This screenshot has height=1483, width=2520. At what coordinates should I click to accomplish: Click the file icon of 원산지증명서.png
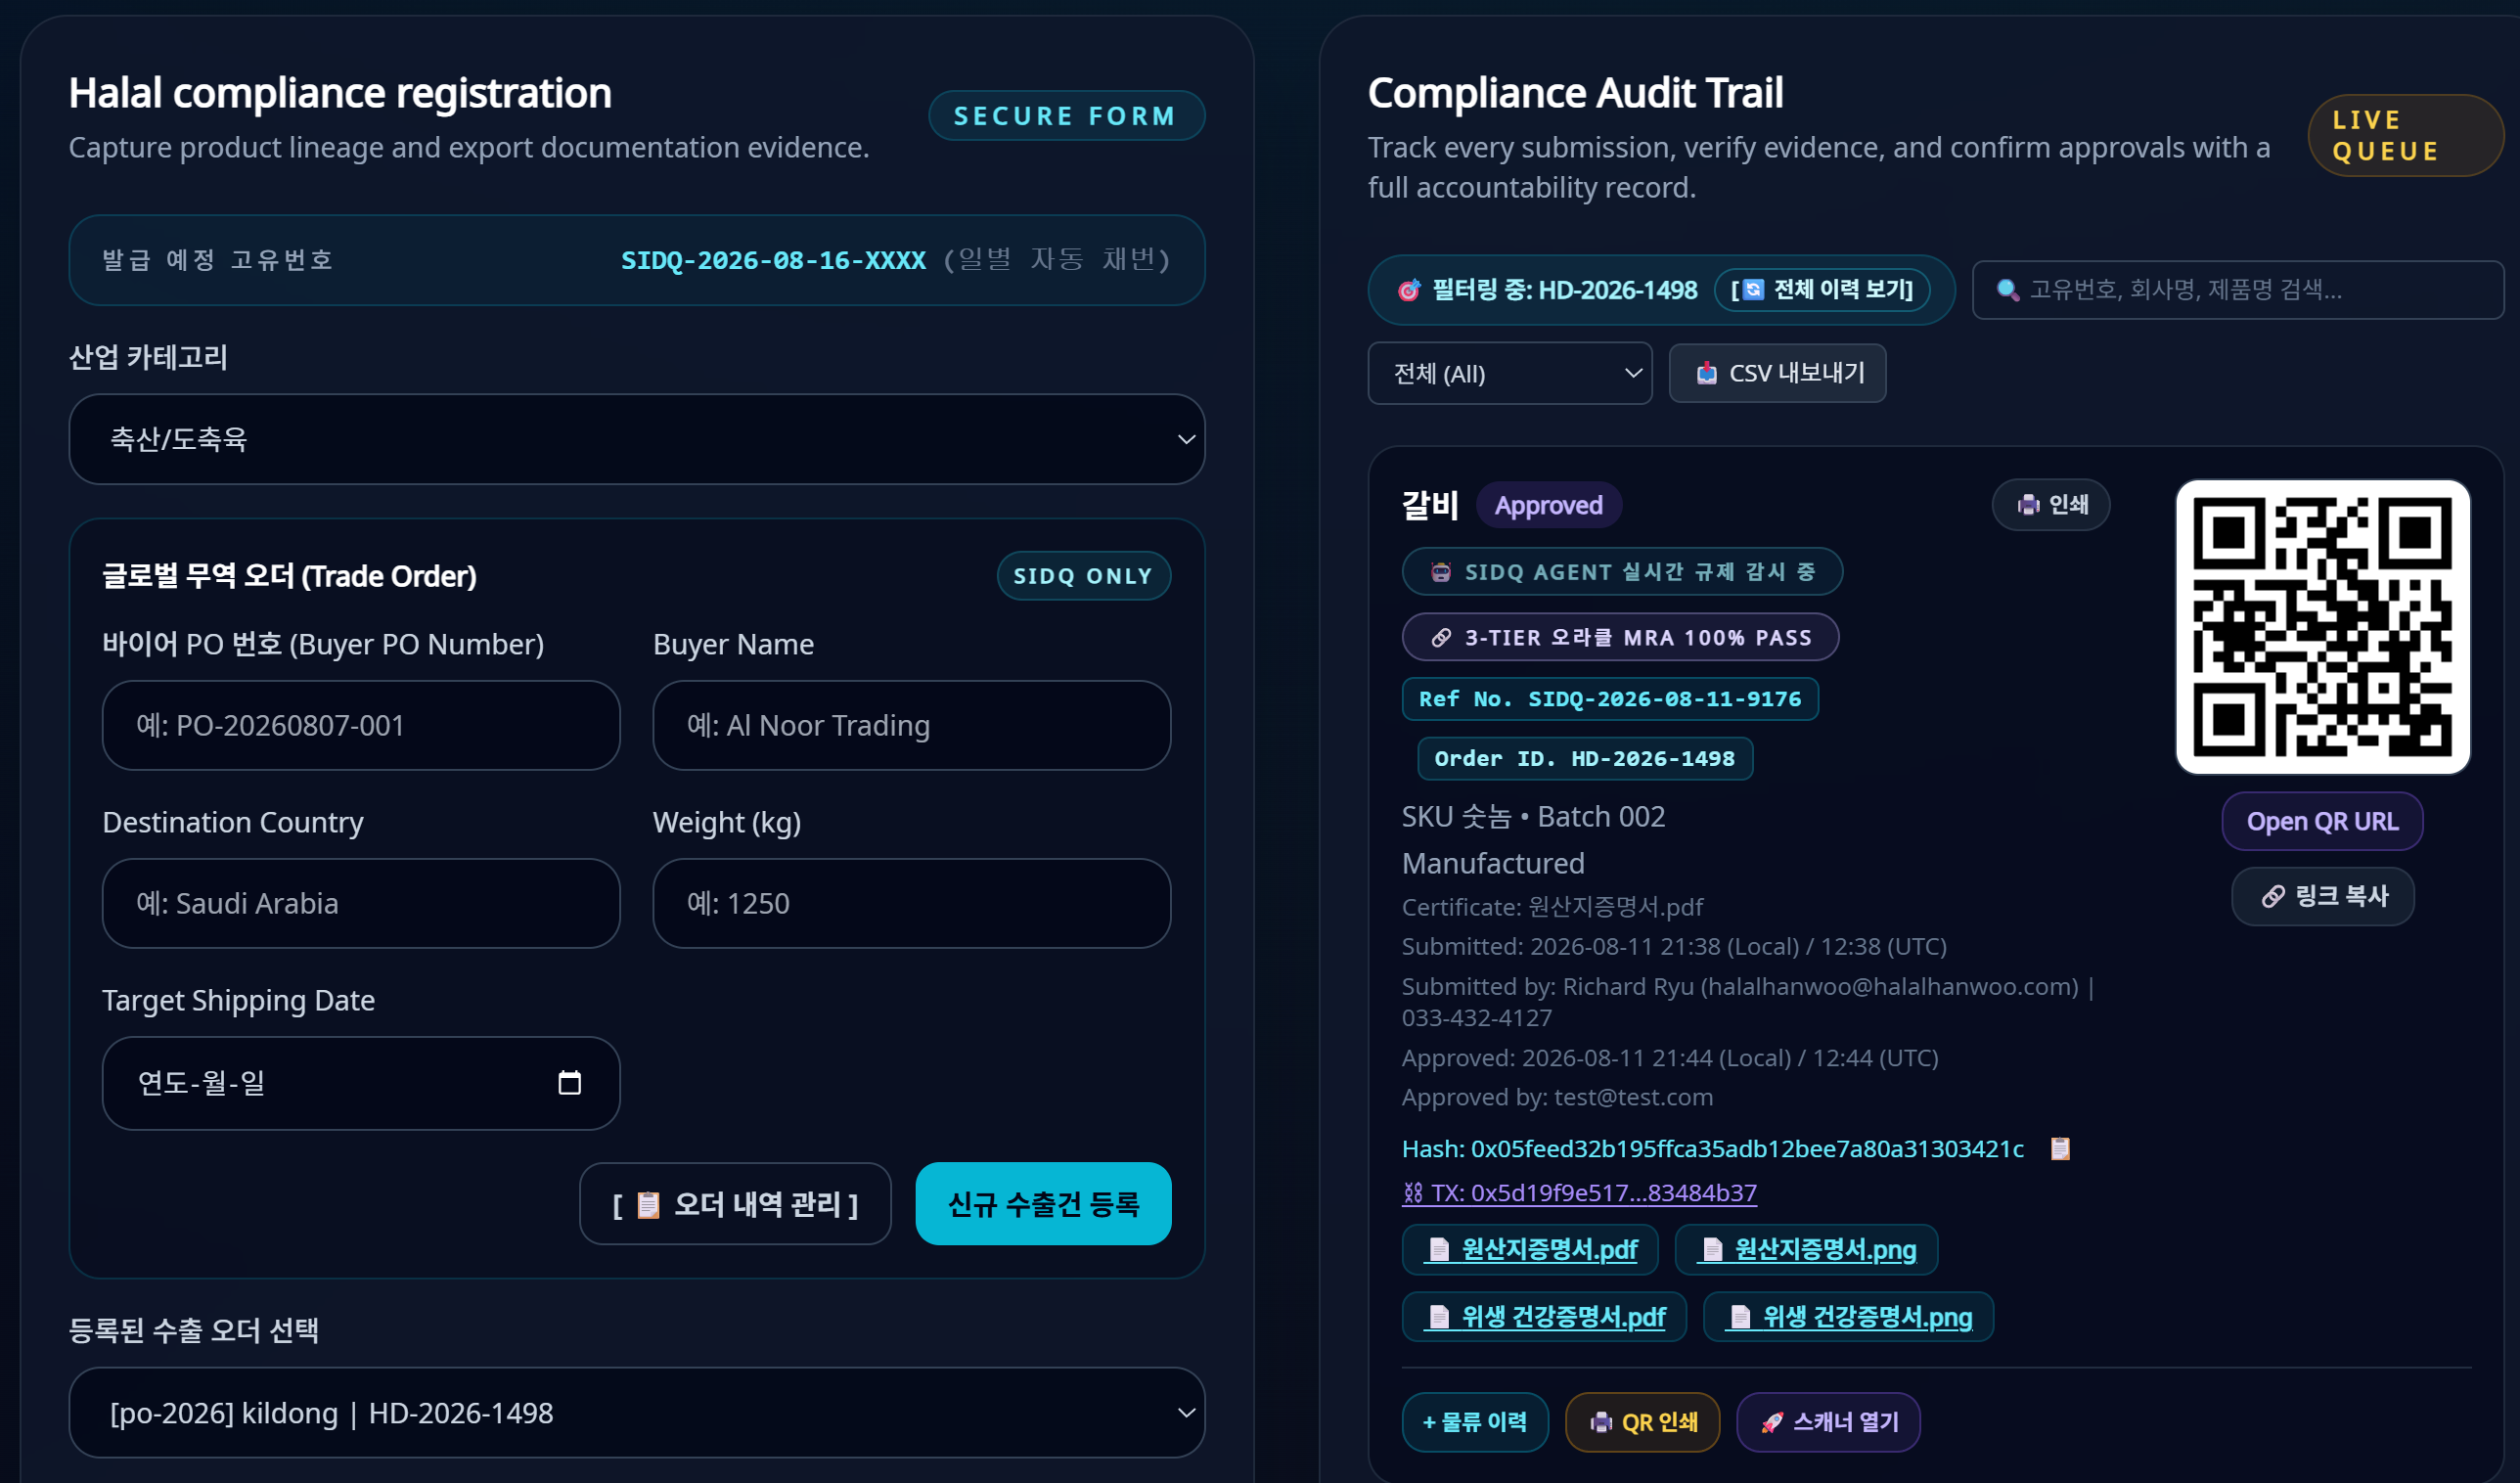click(x=1712, y=1249)
